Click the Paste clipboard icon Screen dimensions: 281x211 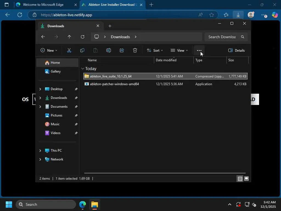pos(95,51)
